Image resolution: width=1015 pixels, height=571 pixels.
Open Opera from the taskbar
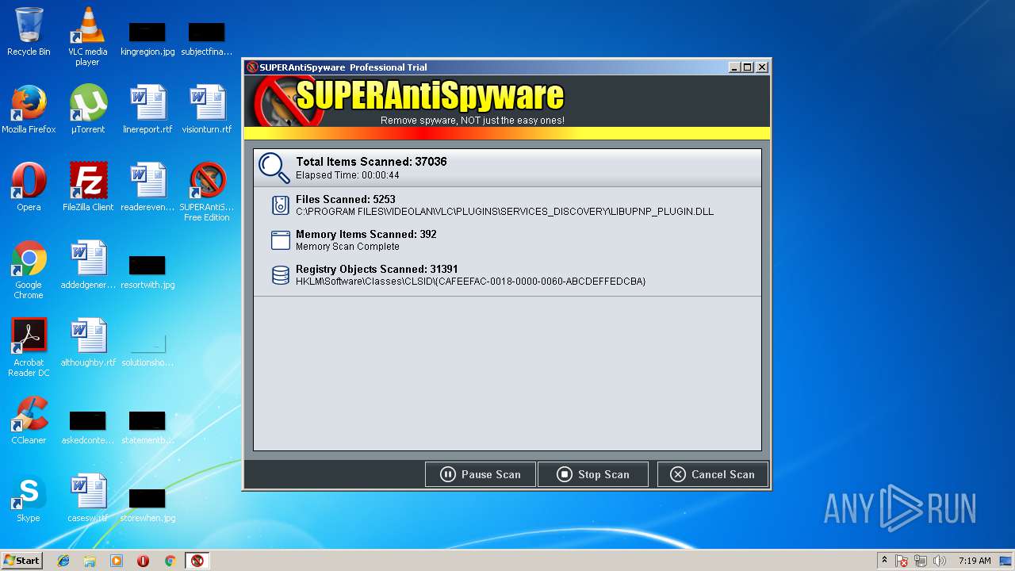coord(143,561)
